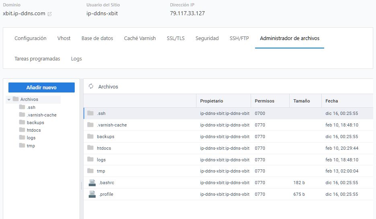
Task: Click the owner cell in the .profile row
Action: pos(225,194)
